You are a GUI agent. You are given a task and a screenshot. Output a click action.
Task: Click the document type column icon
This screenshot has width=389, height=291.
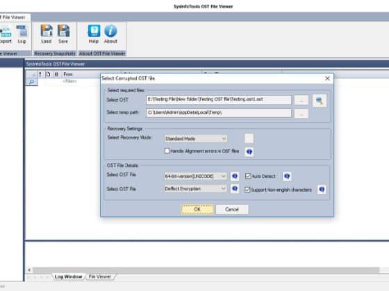tap(48, 74)
